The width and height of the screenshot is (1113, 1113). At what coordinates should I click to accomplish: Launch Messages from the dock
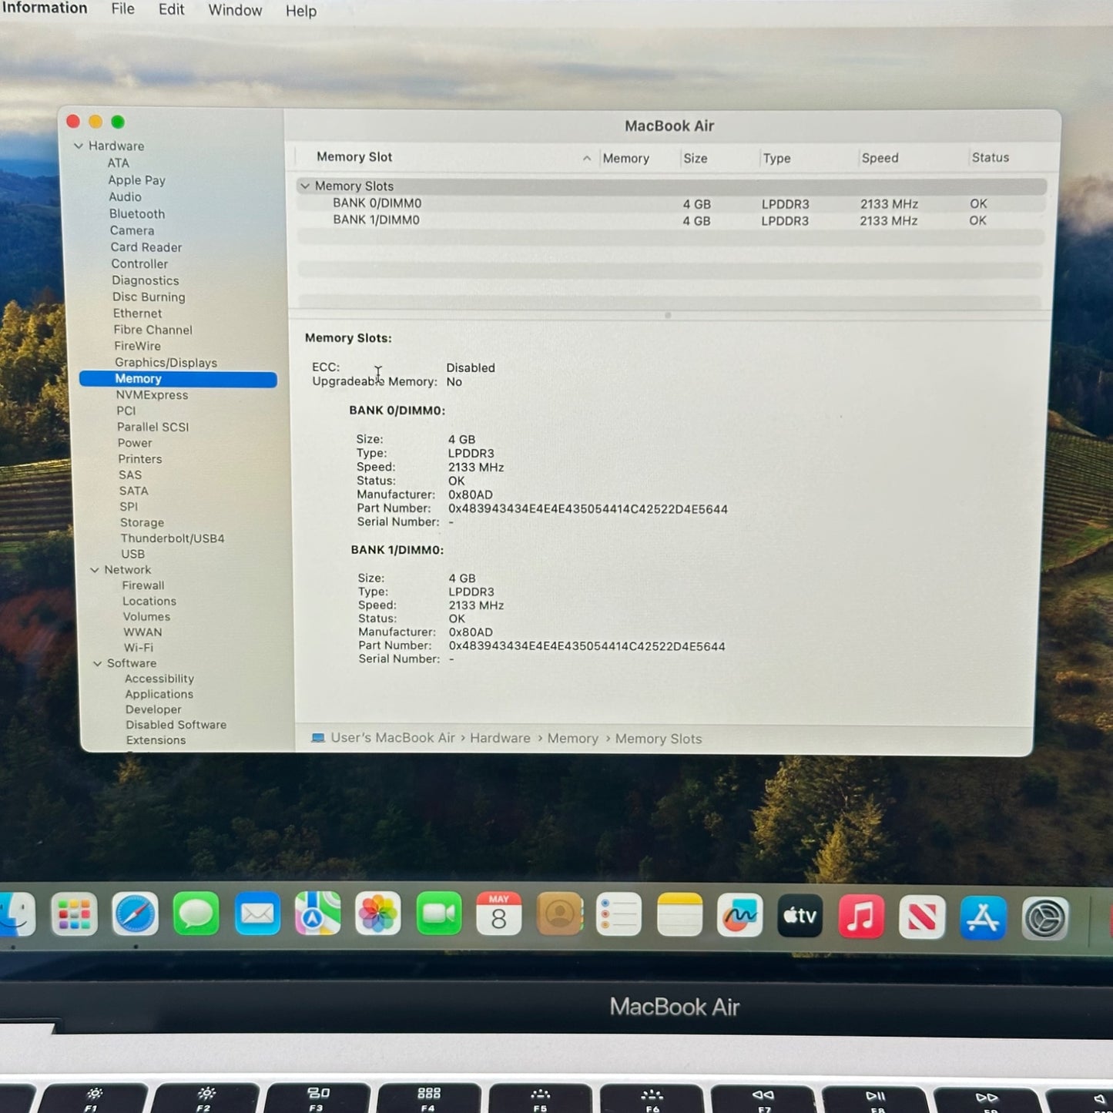click(196, 914)
